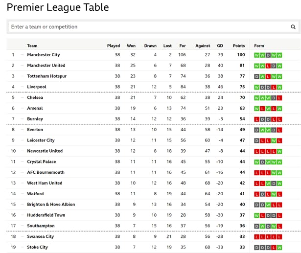Click Tottenham Hotspur's first grey D form icon

click(257, 76)
